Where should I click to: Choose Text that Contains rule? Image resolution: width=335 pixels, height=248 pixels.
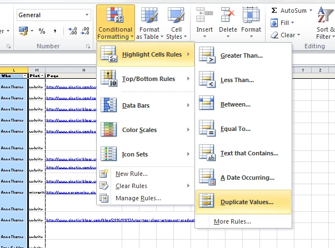tap(243, 153)
